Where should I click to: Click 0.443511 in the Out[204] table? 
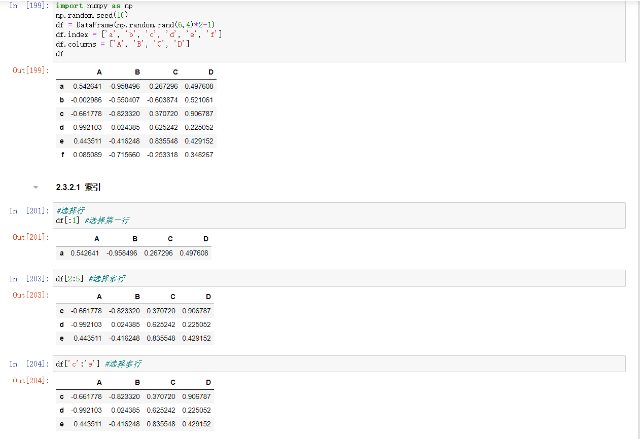click(x=87, y=424)
